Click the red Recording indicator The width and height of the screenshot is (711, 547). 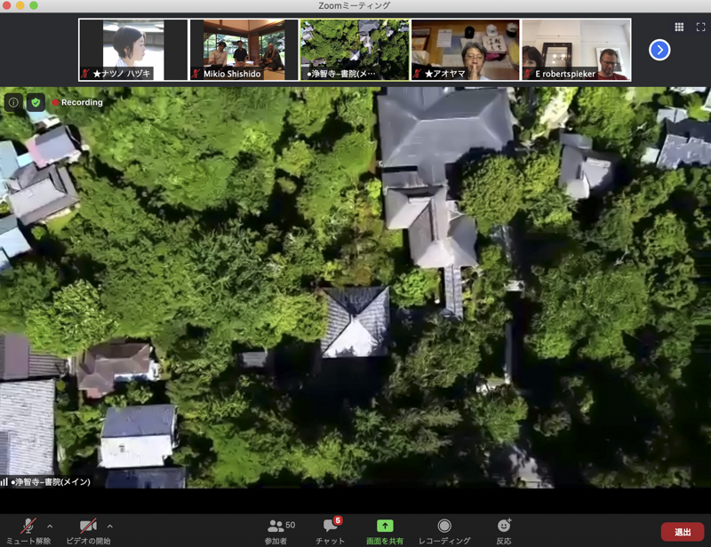point(78,102)
